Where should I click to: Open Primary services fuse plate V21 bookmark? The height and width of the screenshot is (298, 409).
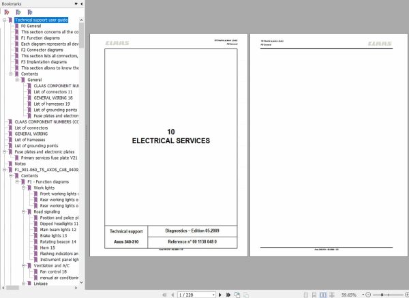(49, 158)
